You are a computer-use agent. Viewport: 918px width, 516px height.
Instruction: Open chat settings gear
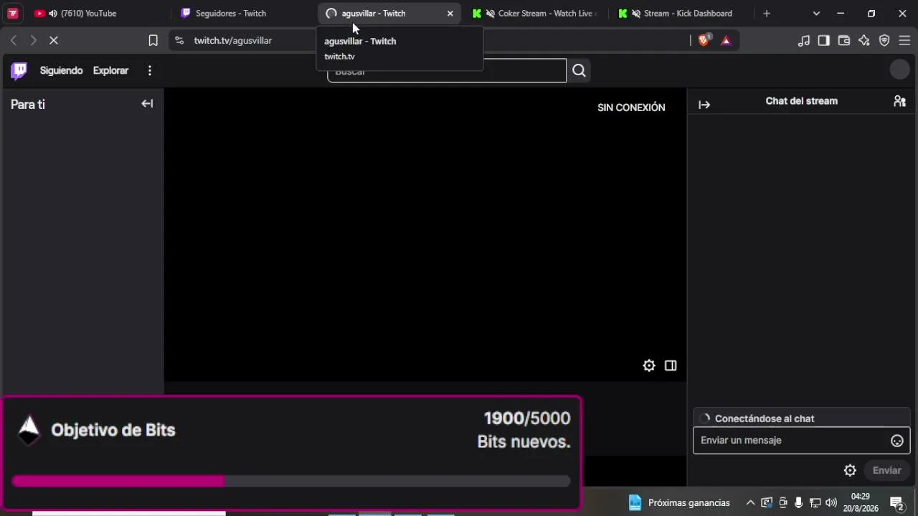850,470
